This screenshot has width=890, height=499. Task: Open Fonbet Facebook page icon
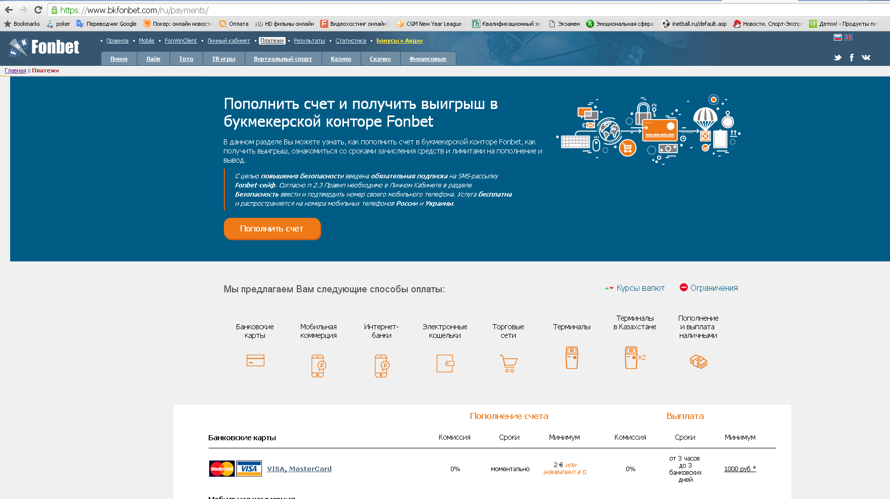click(852, 58)
